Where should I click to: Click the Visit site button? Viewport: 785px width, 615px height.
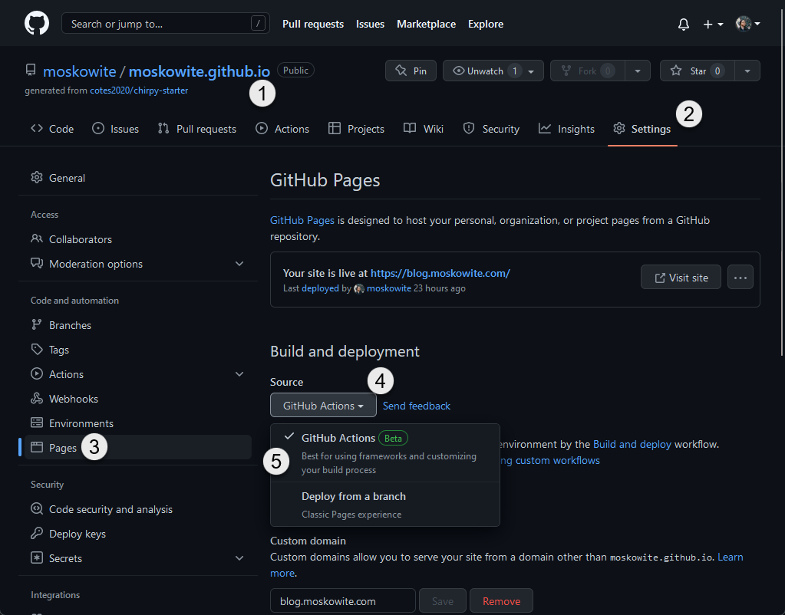click(681, 278)
